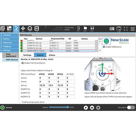Click the Play program button
This screenshot has width=136, height=136.
[86, 108]
